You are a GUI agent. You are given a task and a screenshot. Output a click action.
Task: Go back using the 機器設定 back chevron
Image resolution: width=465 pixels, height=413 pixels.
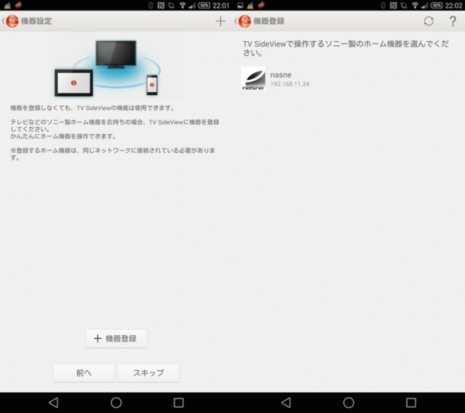pos(5,21)
